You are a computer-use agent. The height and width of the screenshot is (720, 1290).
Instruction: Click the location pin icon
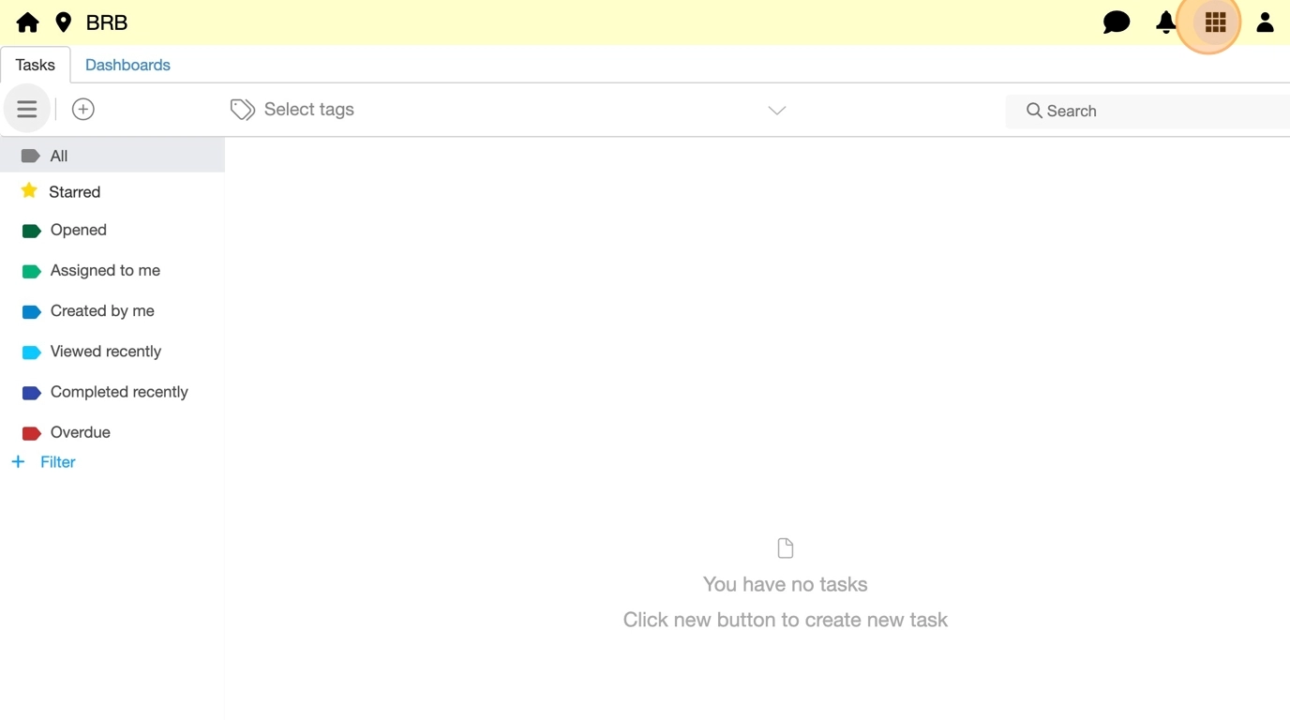[x=64, y=22]
